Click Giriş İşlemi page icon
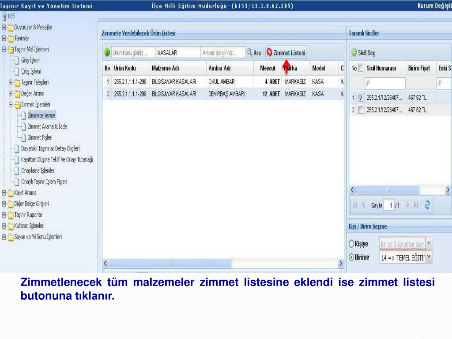The image size is (452, 339). [17, 60]
